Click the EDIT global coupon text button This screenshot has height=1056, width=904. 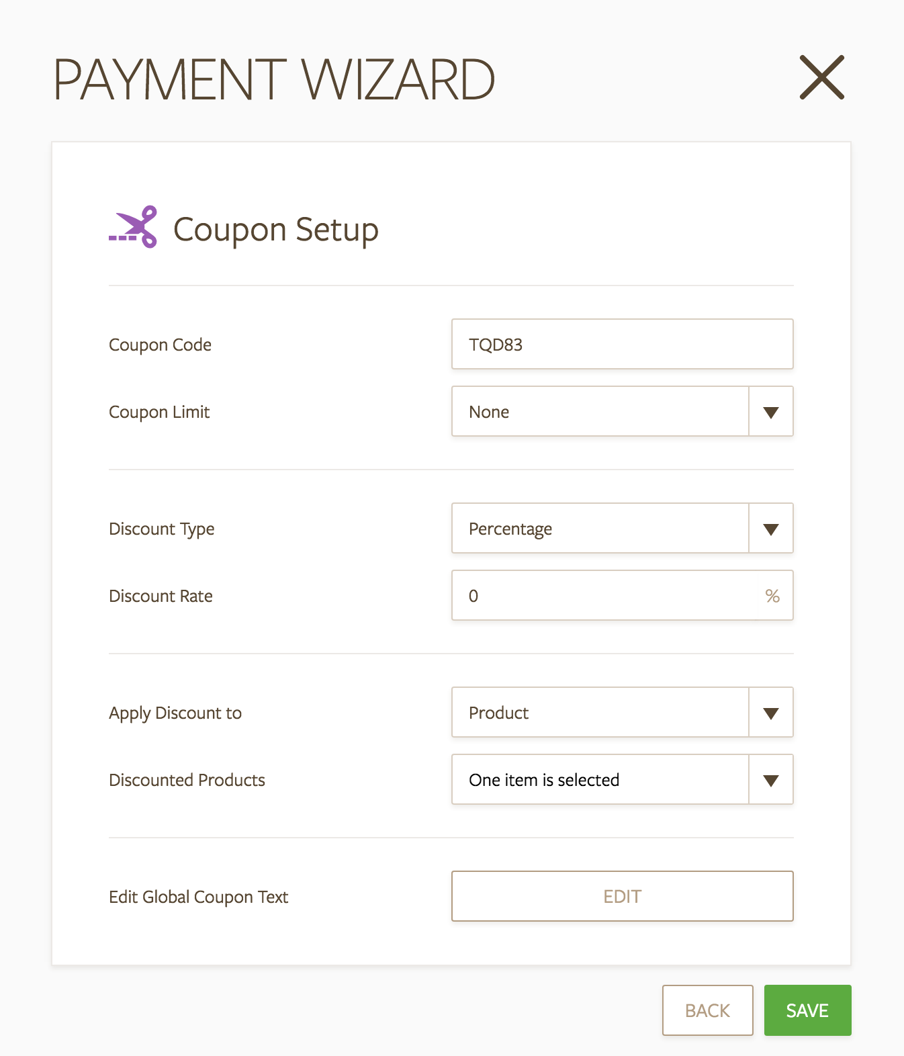[x=622, y=896]
